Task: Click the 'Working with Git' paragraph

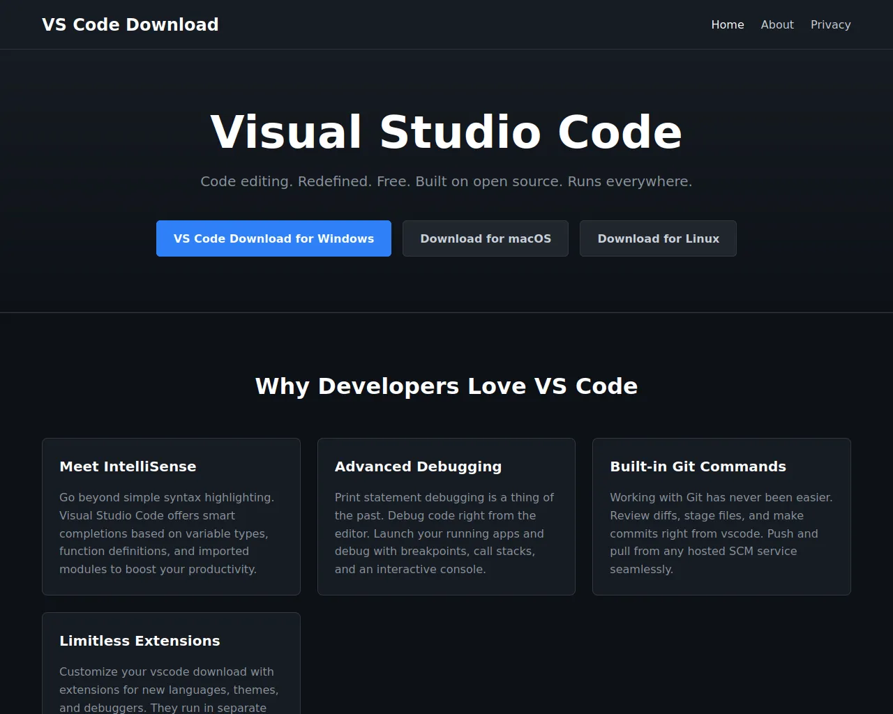Action: pyautogui.click(x=721, y=533)
